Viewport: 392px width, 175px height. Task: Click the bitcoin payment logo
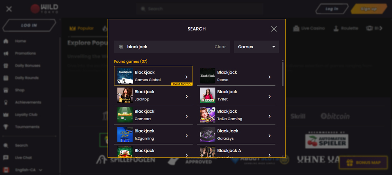click(335, 116)
